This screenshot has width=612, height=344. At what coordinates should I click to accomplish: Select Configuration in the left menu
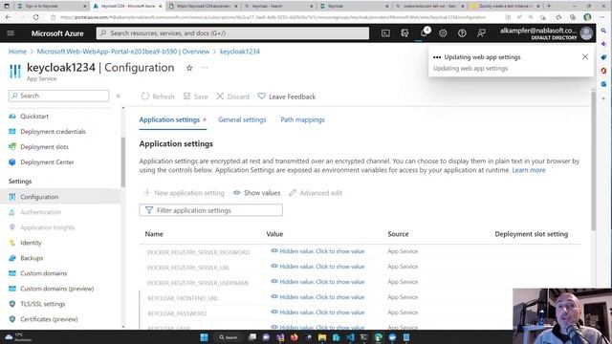pyautogui.click(x=39, y=197)
